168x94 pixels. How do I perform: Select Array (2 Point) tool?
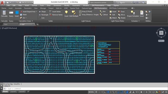click(86, 11)
